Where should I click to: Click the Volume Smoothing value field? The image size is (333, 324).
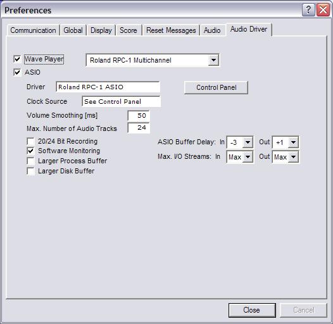(139, 116)
